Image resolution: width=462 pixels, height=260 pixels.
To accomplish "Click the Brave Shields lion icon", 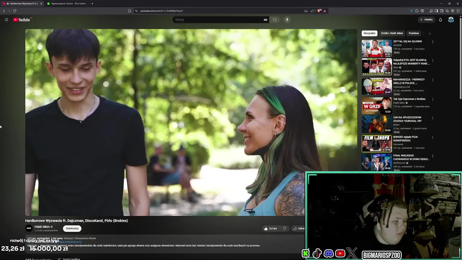I will click(319, 11).
